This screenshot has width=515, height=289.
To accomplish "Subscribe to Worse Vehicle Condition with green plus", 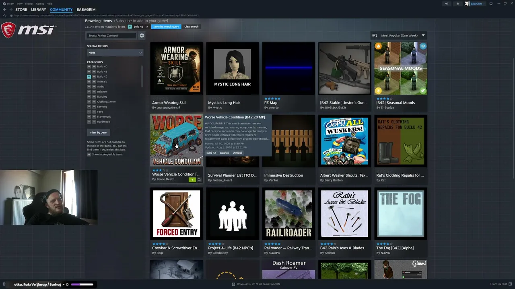I will 192,180.
